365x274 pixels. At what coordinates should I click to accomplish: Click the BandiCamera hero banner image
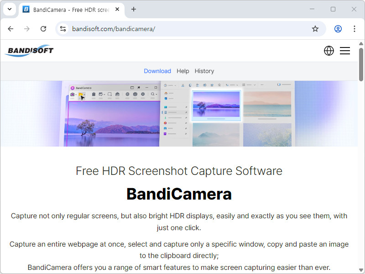[179, 114]
